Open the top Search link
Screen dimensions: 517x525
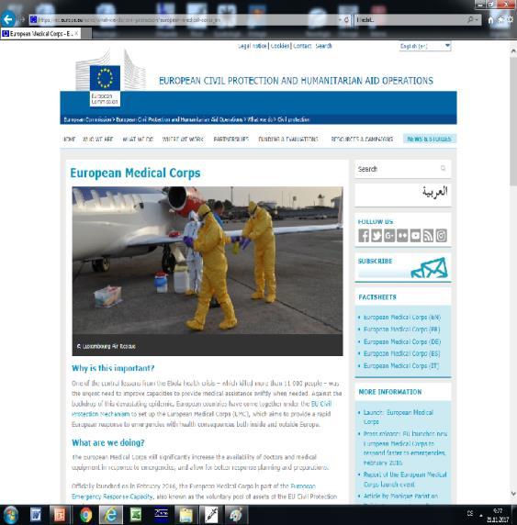point(323,46)
